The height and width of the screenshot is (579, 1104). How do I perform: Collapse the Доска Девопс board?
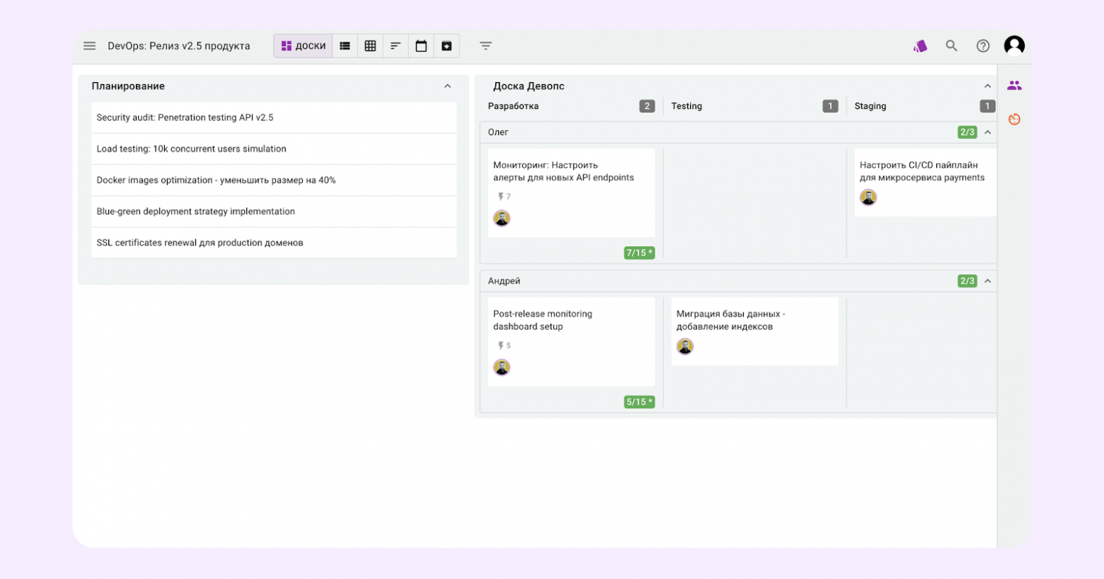pos(987,86)
